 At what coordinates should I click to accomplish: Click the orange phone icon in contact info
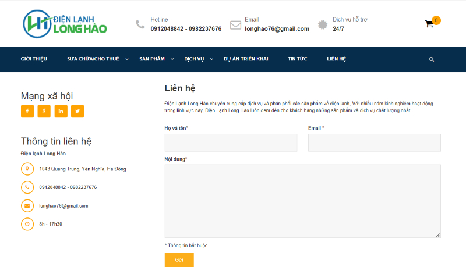(x=27, y=187)
